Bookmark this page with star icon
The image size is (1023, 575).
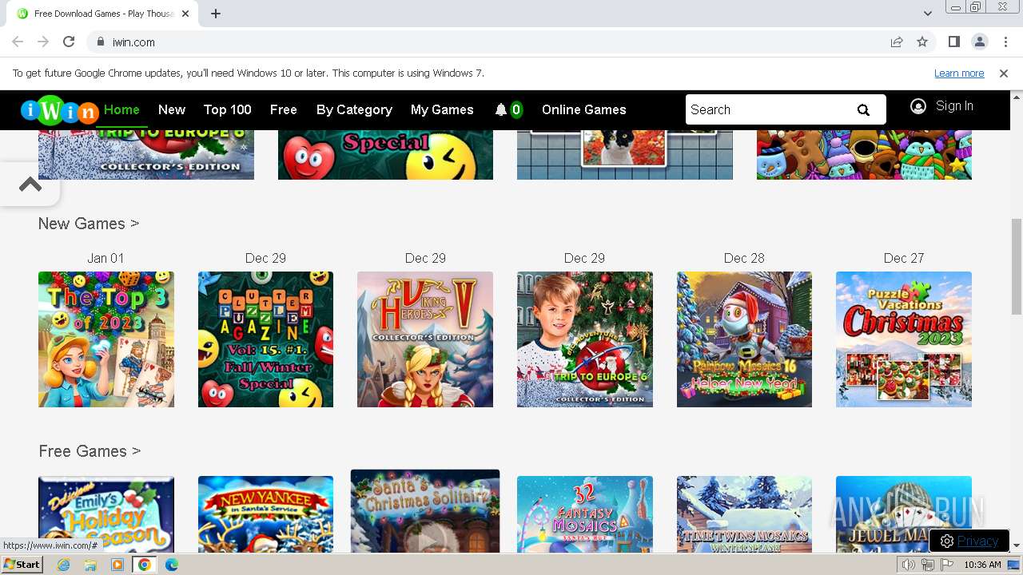[x=922, y=42]
